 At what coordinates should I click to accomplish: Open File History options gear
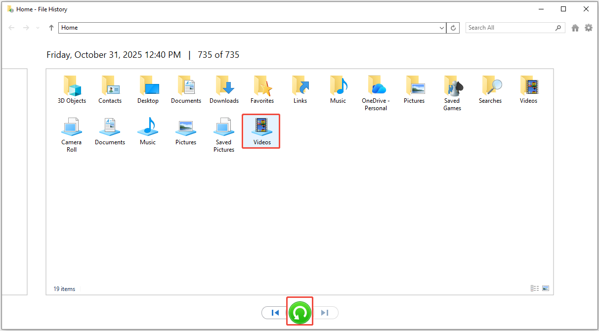(x=589, y=28)
